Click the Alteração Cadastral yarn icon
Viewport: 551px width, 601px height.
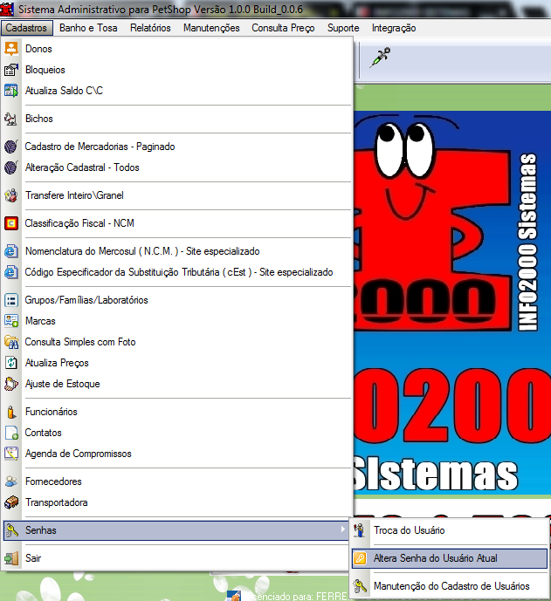(x=11, y=167)
